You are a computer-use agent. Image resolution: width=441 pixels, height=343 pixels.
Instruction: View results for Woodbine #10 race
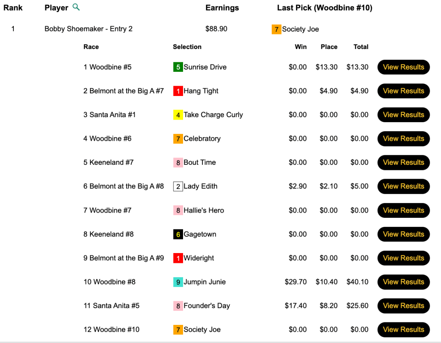404,330
